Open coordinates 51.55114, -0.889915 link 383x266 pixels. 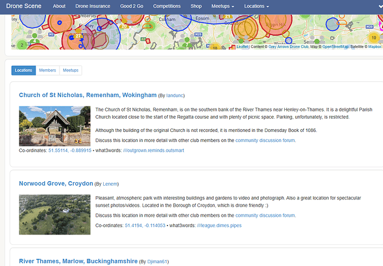(x=70, y=150)
